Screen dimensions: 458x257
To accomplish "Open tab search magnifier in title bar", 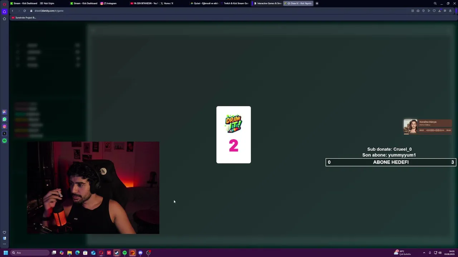I will pos(435,3).
